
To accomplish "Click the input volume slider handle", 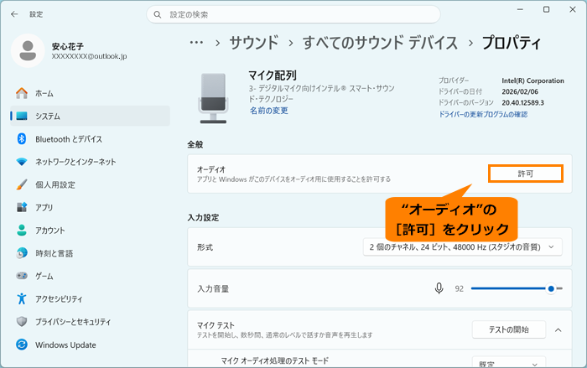I will click(551, 288).
